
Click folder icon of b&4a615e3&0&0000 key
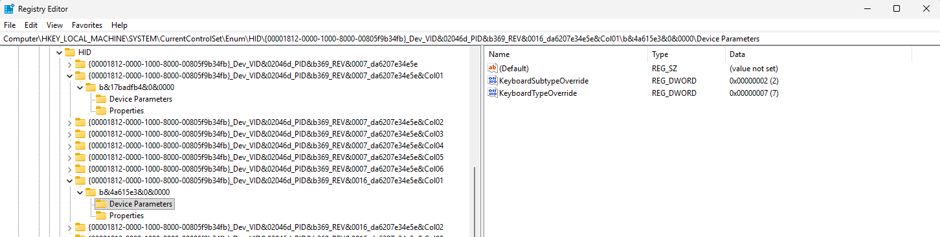[91, 192]
